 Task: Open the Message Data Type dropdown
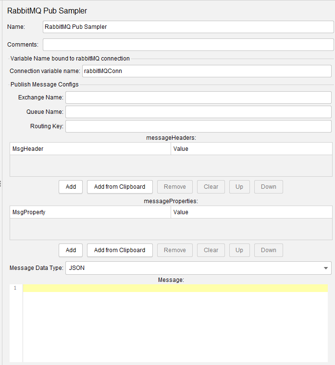pos(198,268)
